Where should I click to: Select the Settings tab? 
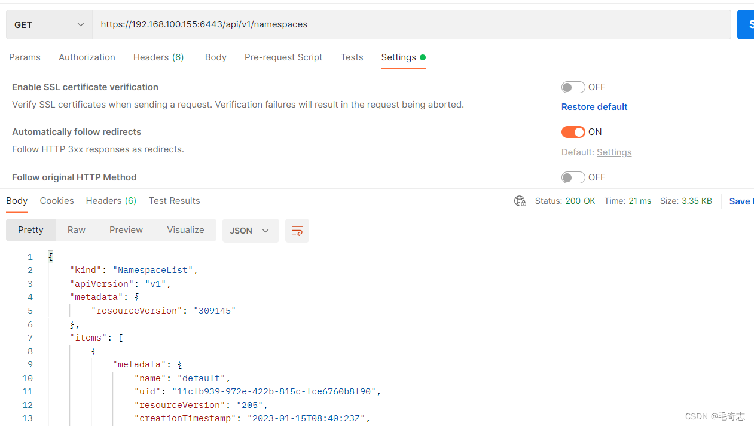pos(403,57)
